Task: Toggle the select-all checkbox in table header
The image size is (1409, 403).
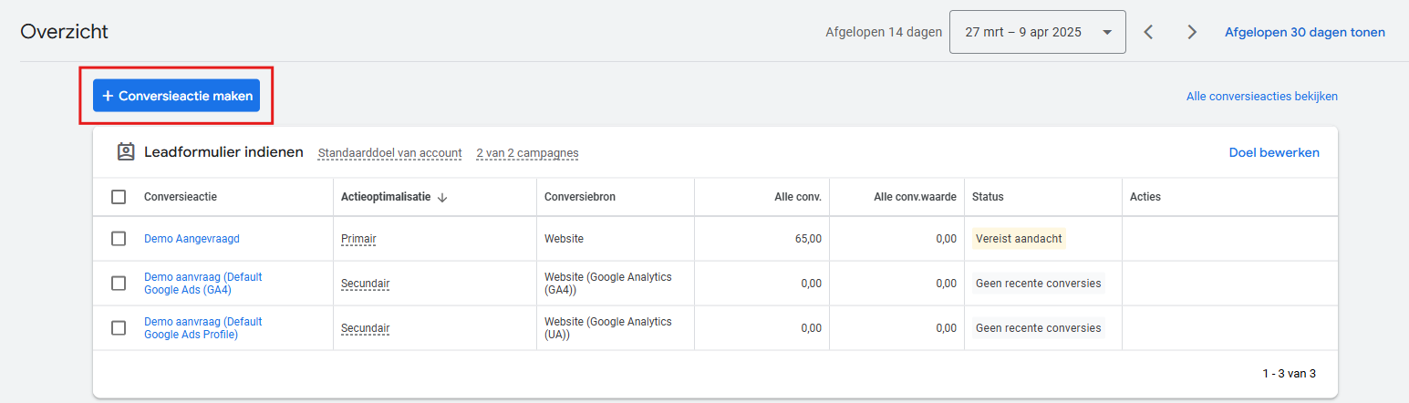Action: 119,197
